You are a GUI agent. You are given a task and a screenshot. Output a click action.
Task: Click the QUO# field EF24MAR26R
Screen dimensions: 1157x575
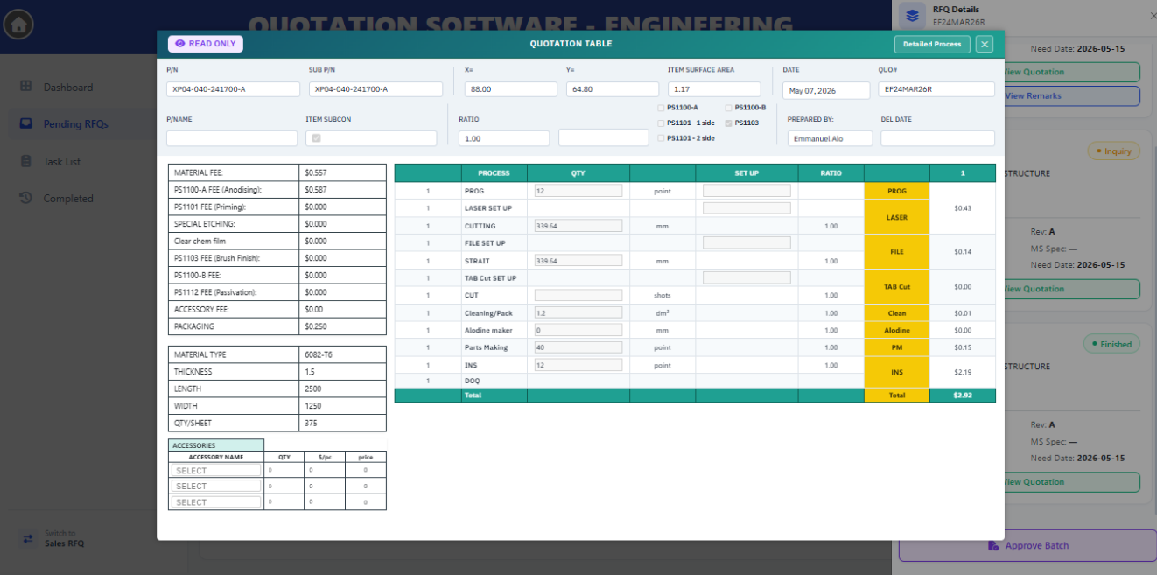(936, 89)
